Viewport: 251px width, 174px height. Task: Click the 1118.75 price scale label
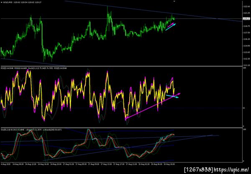(x=246, y=26)
